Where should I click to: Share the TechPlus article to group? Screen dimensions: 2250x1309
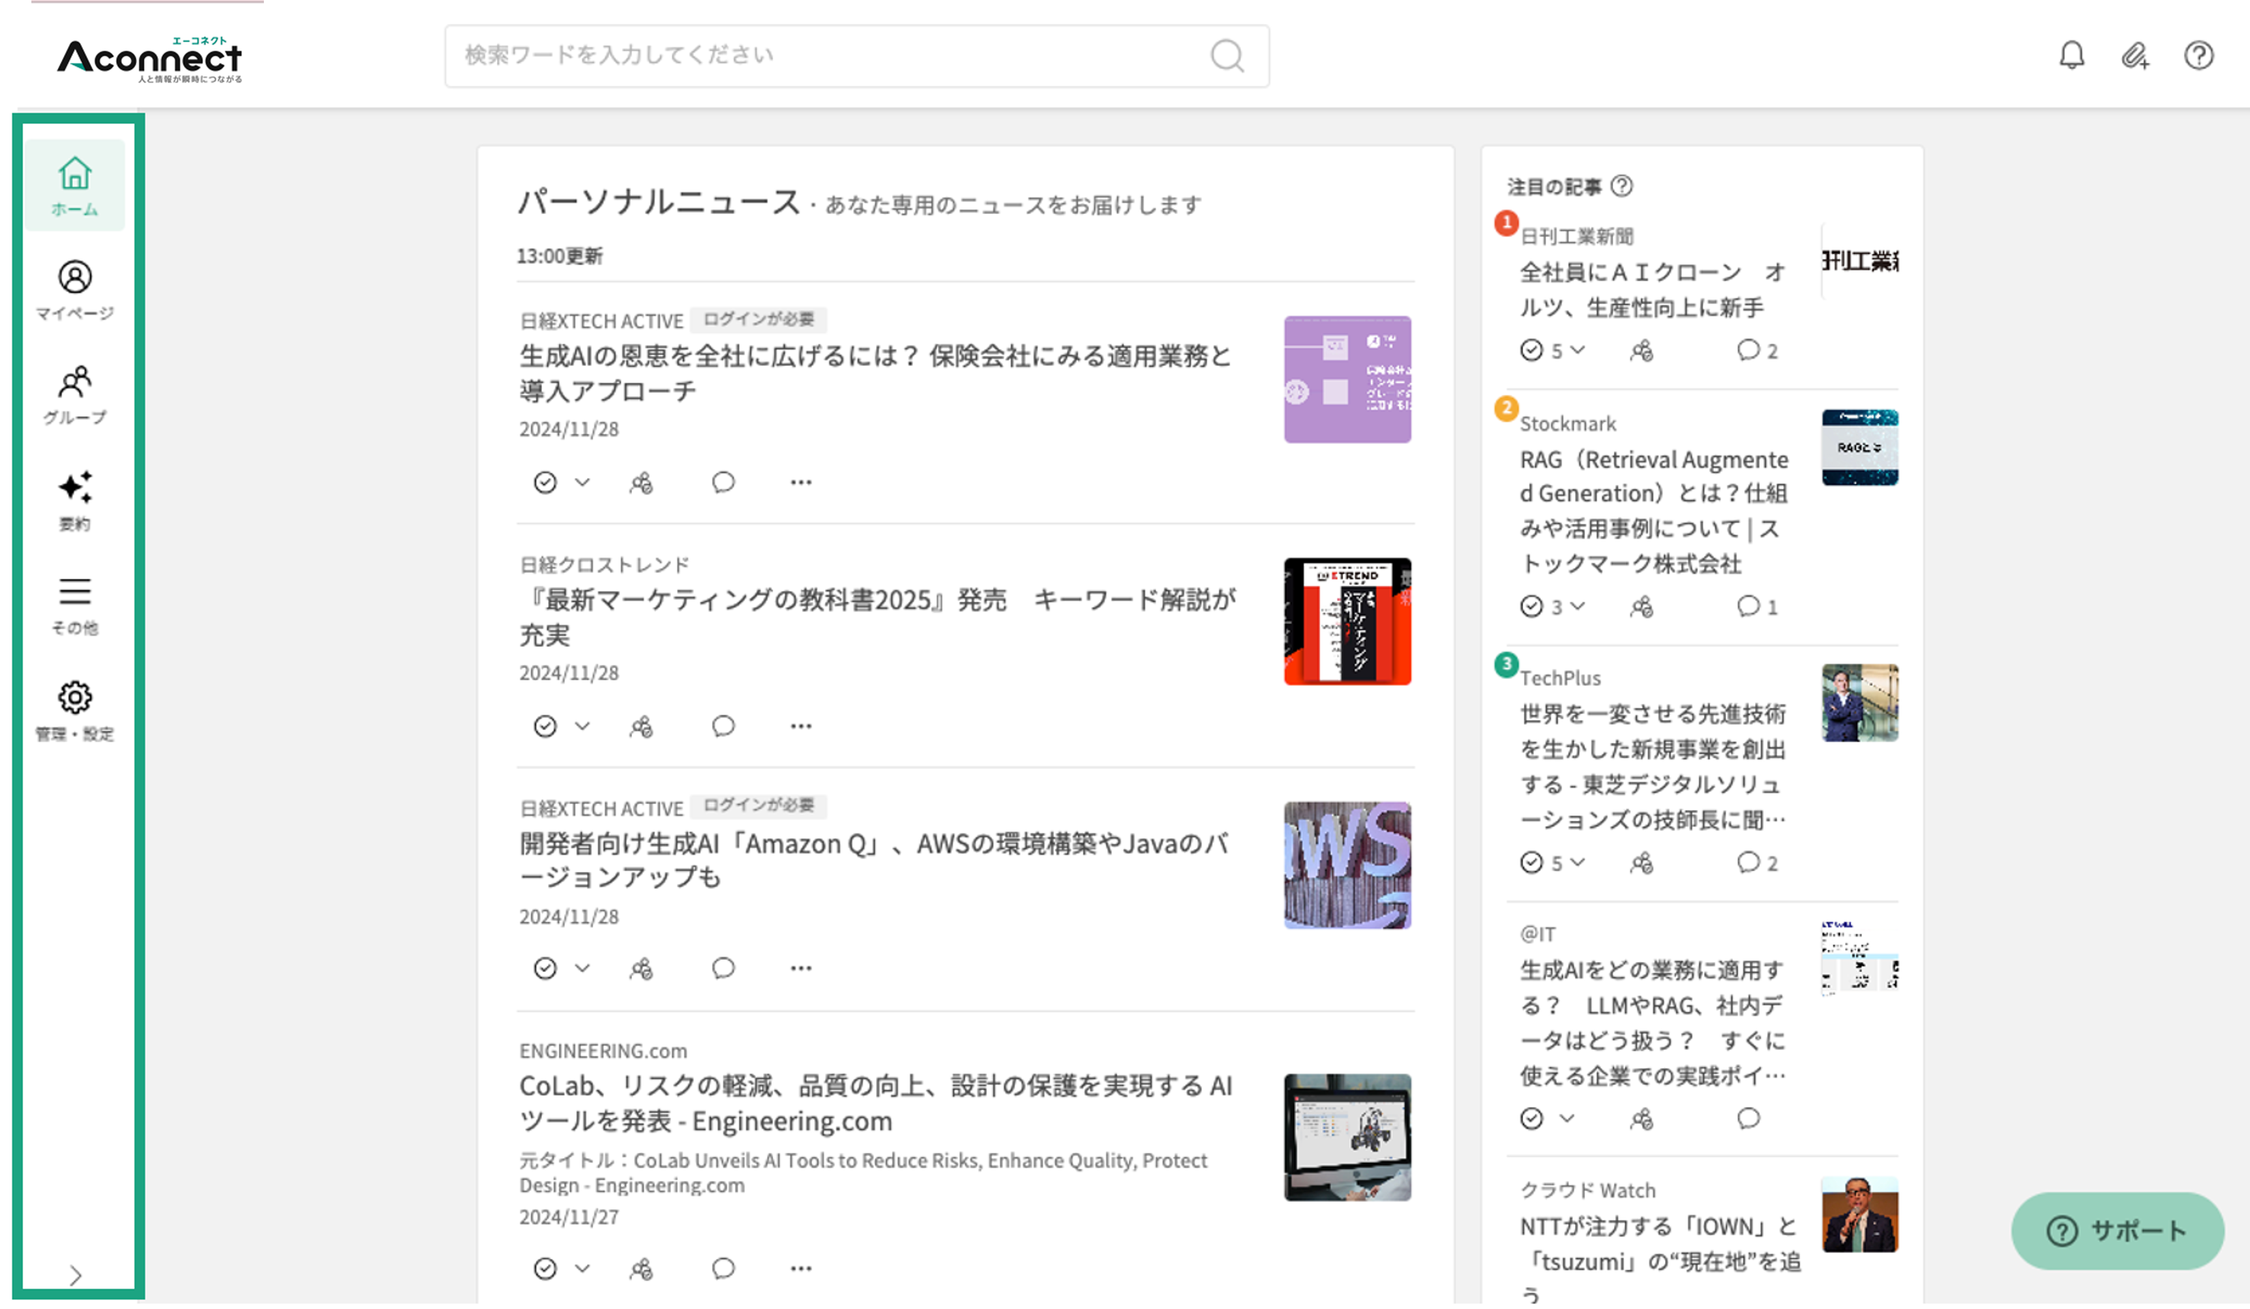pyautogui.click(x=1641, y=862)
